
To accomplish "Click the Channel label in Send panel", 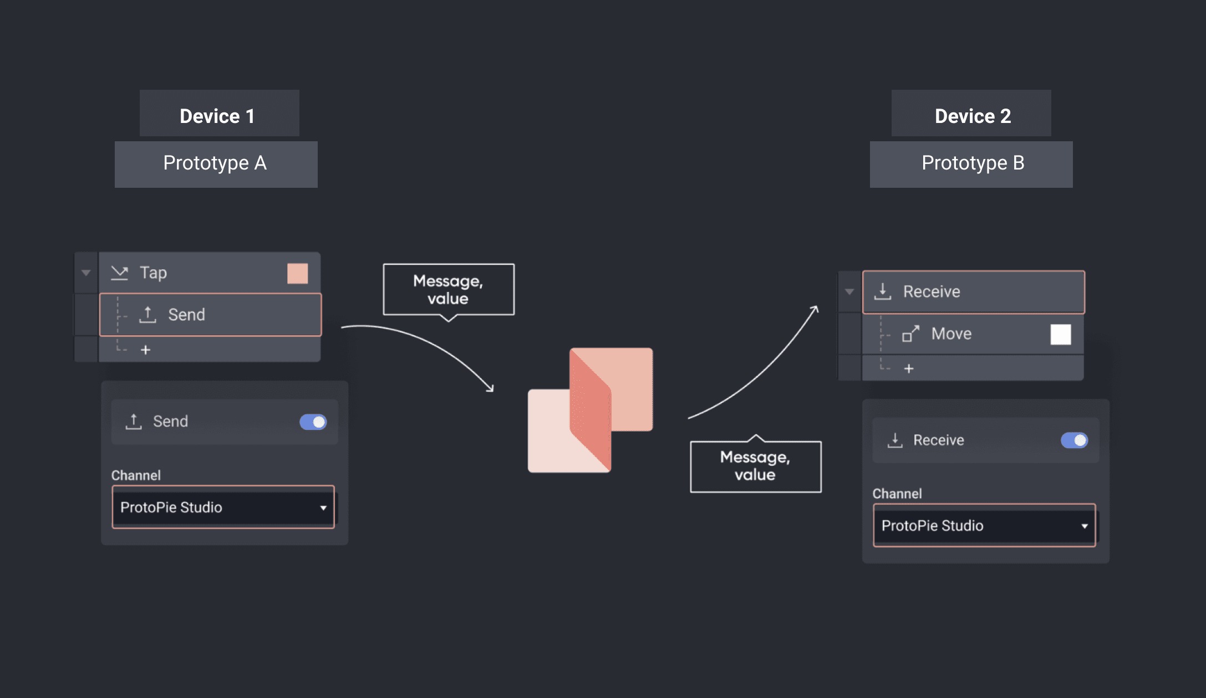I will click(x=136, y=475).
